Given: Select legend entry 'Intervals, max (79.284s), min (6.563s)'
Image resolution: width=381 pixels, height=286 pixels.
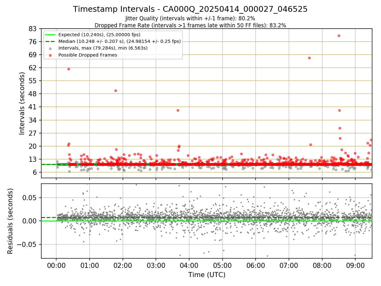Looking at the screenshot, I should [103, 48].
